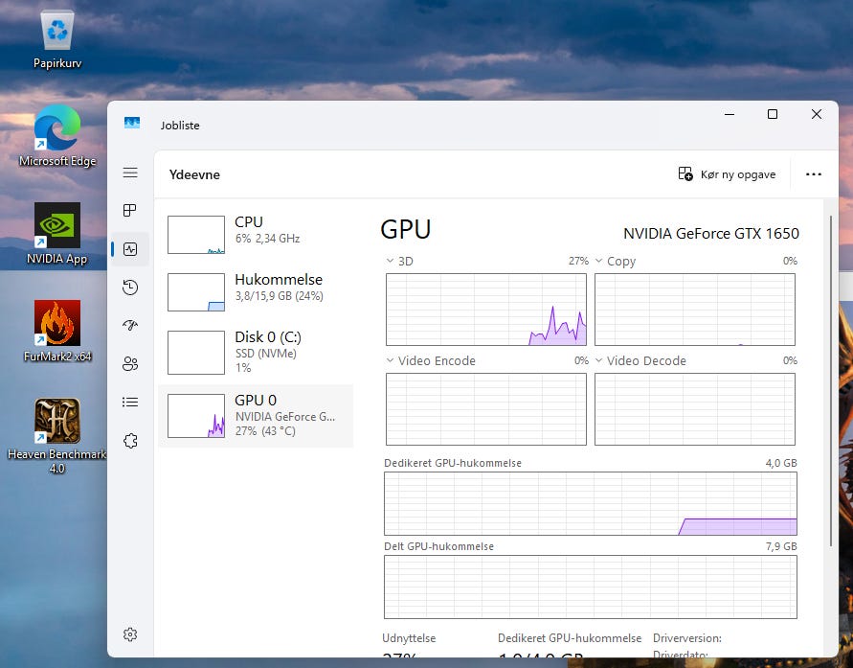
Task: Select the GPU 0 performance entry
Action: tap(256, 415)
